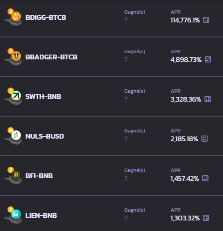Expand the BDIGG-BTCB farm row
The height and width of the screenshot is (231, 223).
[x=111, y=22]
